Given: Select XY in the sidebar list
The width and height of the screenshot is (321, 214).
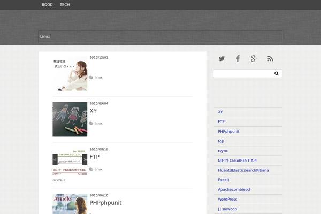Looking at the screenshot, I should click(x=220, y=112).
